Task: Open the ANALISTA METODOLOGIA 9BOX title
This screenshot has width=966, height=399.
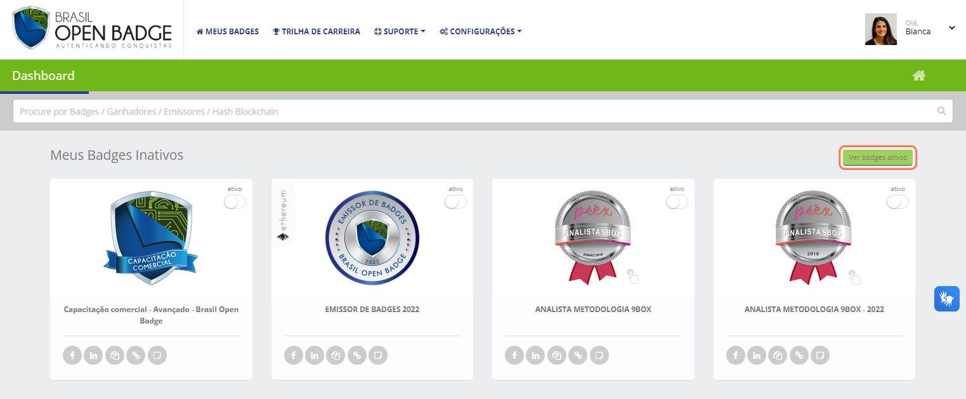Action: (593, 310)
